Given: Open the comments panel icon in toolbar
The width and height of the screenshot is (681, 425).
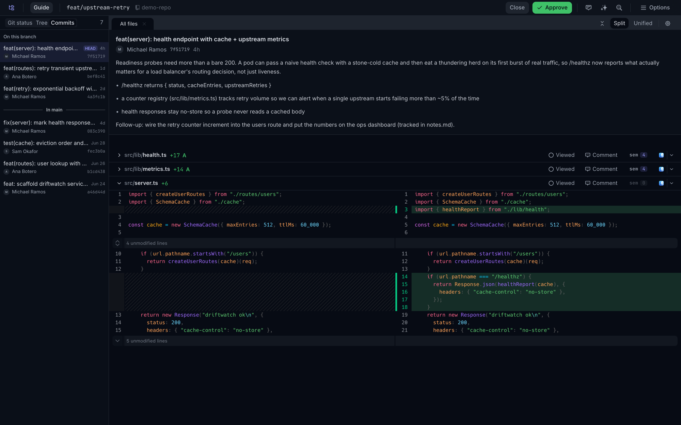Looking at the screenshot, I should point(588,7).
